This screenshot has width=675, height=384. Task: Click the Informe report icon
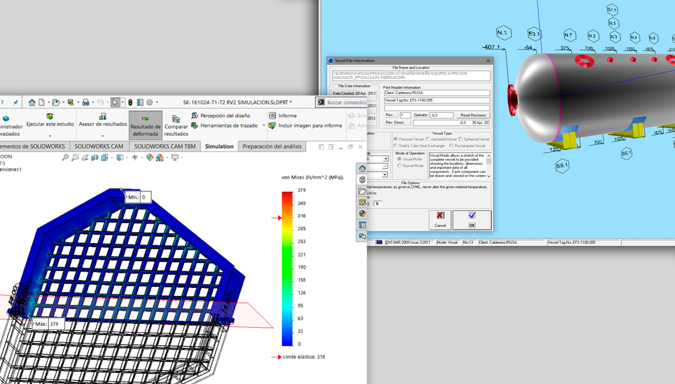click(272, 116)
